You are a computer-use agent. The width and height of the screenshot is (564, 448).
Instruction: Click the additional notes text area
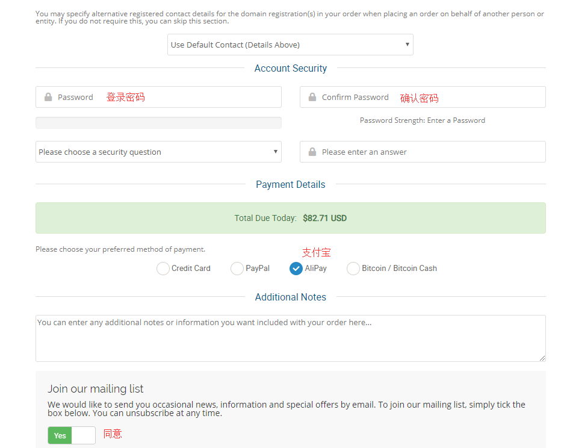[x=291, y=338]
